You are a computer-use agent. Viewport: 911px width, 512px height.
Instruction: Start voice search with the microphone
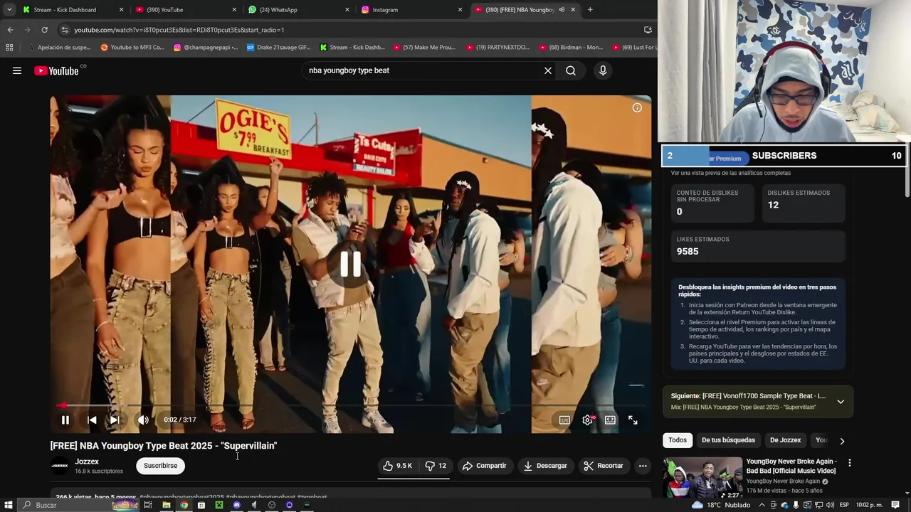[603, 70]
